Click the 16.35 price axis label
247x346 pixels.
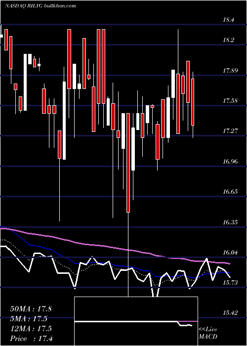tap(230, 222)
